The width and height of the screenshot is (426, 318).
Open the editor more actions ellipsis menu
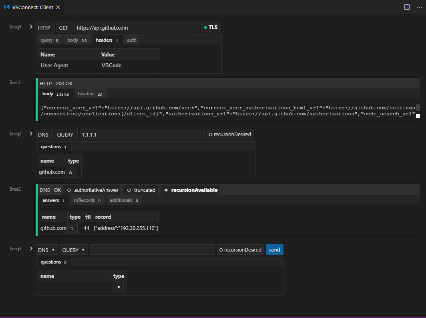[420, 7]
